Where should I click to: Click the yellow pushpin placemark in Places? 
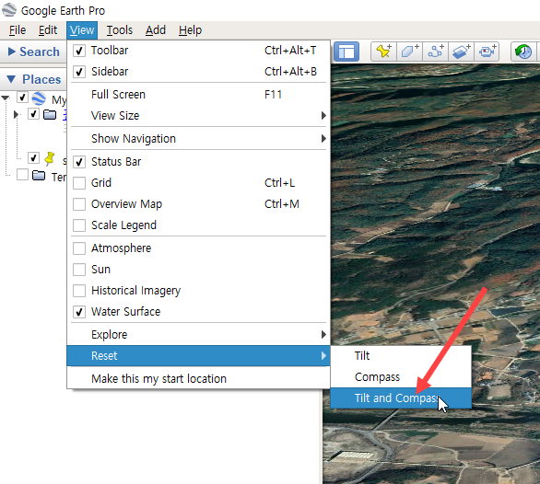[50, 158]
